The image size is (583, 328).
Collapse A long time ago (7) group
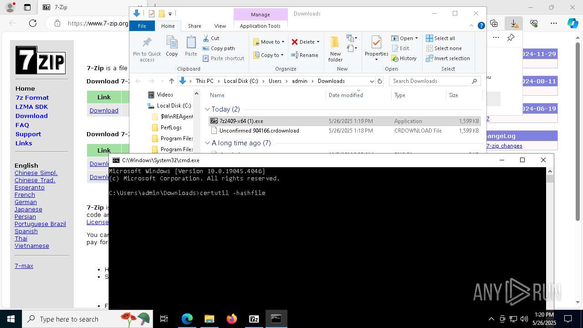[208, 143]
